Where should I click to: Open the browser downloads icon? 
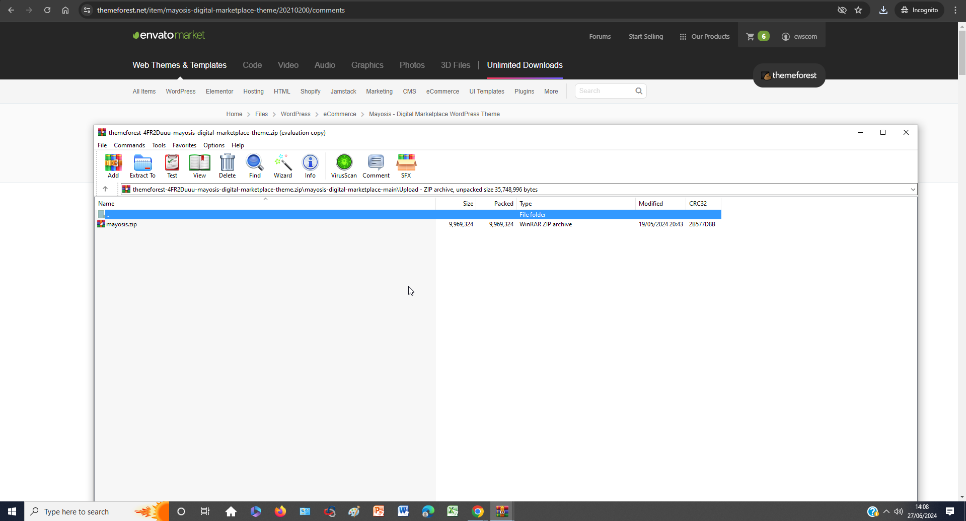(883, 10)
